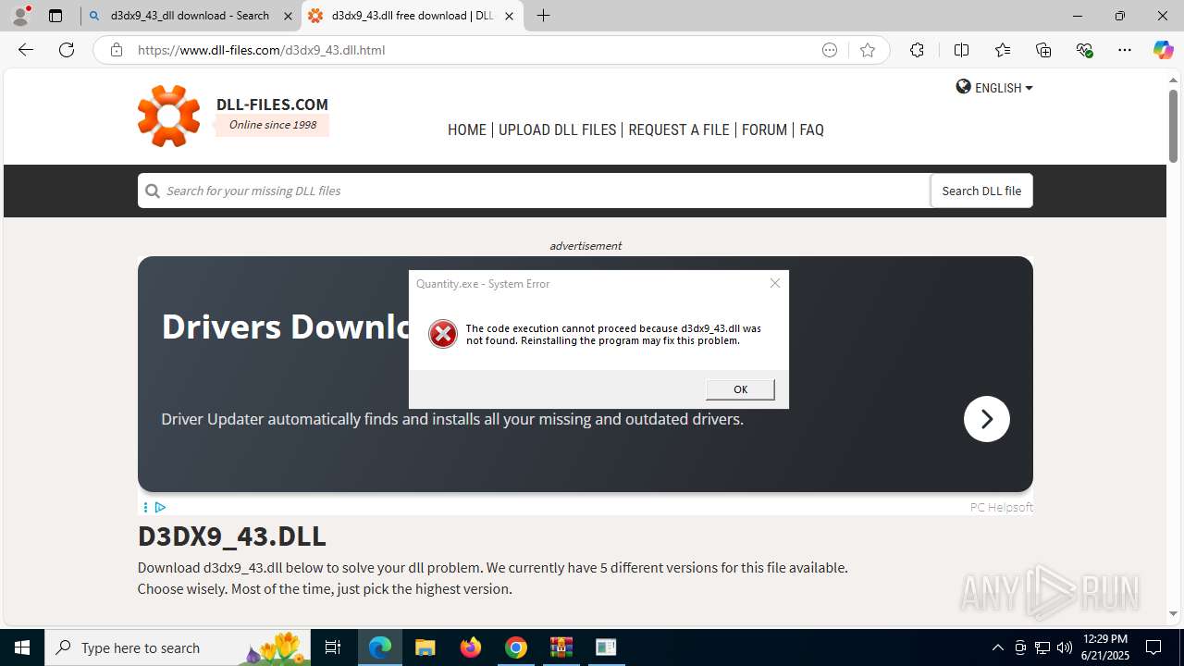The height and width of the screenshot is (666, 1184).
Task: Click the ad options dots icon
Action: pyautogui.click(x=145, y=507)
